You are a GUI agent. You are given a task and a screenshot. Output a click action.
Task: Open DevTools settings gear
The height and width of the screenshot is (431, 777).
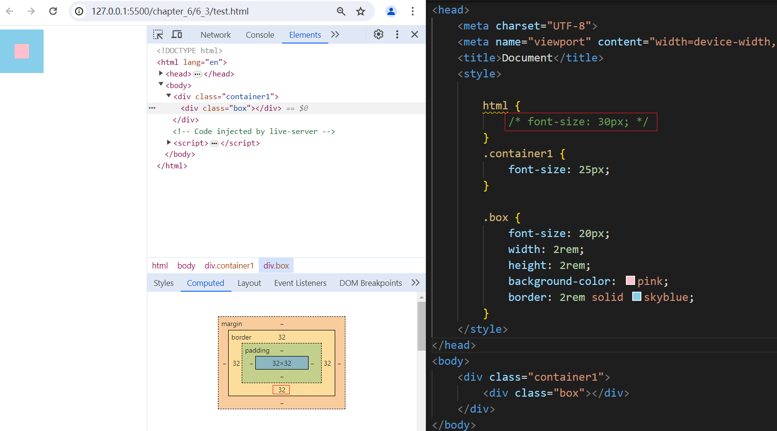point(378,34)
